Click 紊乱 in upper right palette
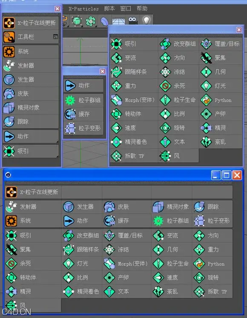The image size is (247, 318). pyautogui.click(x=221, y=142)
